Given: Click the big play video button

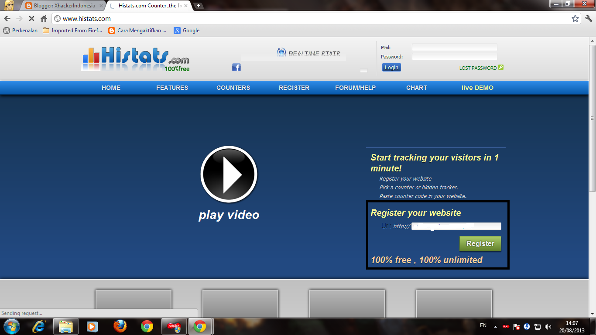Looking at the screenshot, I should [229, 174].
